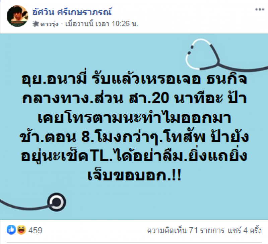This screenshot has height=244, width=268.
Task: View the แชร์ 4 ครั้ง shares
Action: tap(245, 230)
